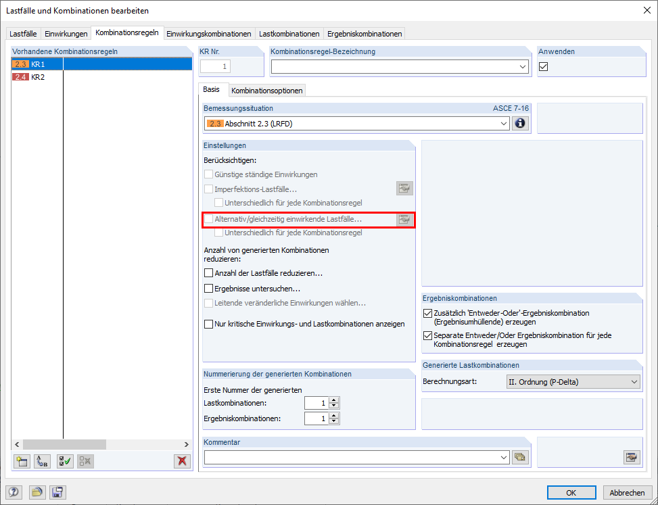Tick Alternativ/gleichzeitig einwirkende Lastfälle checkbox
The height and width of the screenshot is (505, 658).
pyautogui.click(x=208, y=219)
